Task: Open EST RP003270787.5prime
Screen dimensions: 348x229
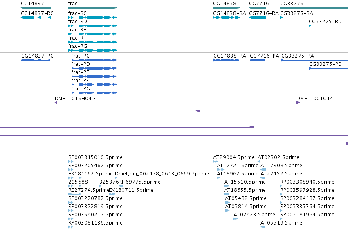Action: tap(71, 202)
